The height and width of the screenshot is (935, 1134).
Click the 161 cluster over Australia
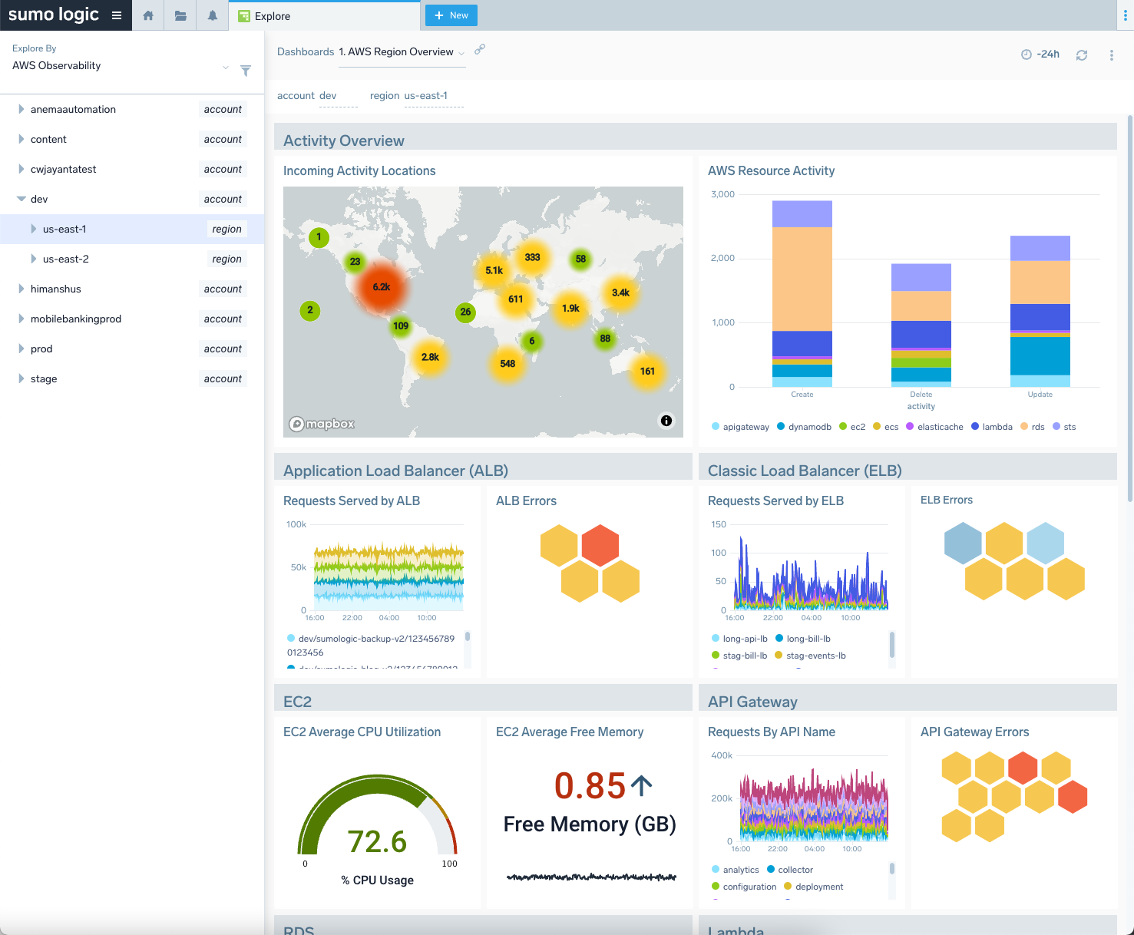(647, 371)
